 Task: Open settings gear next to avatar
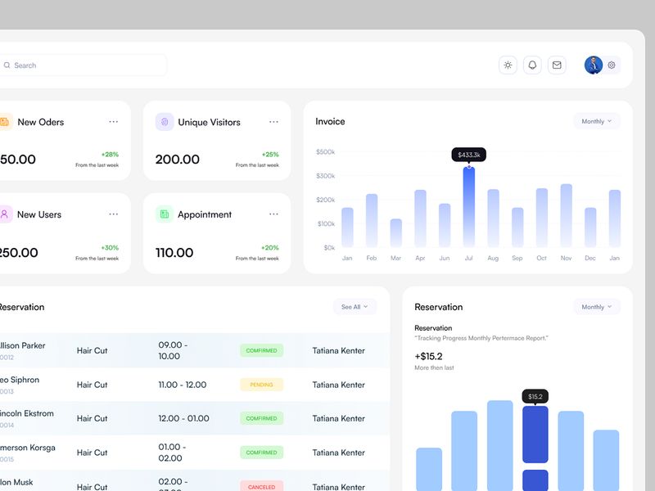tap(612, 65)
